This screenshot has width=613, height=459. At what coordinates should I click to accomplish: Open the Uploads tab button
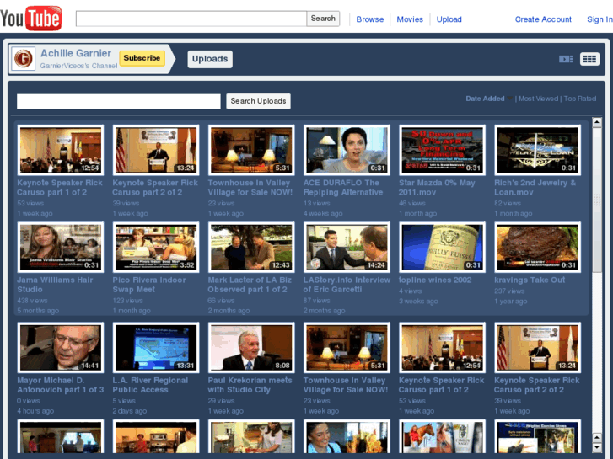[x=210, y=59]
